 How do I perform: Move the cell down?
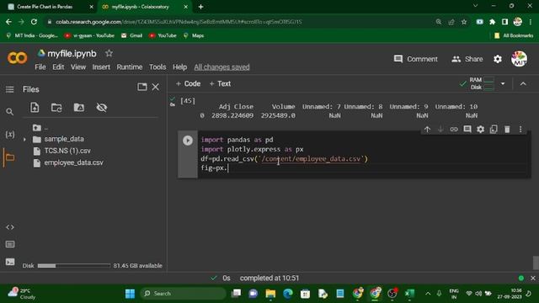coord(440,129)
